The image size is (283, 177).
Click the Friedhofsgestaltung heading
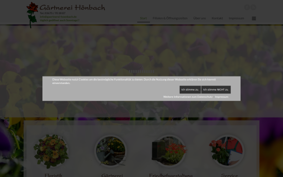[x=171, y=175]
